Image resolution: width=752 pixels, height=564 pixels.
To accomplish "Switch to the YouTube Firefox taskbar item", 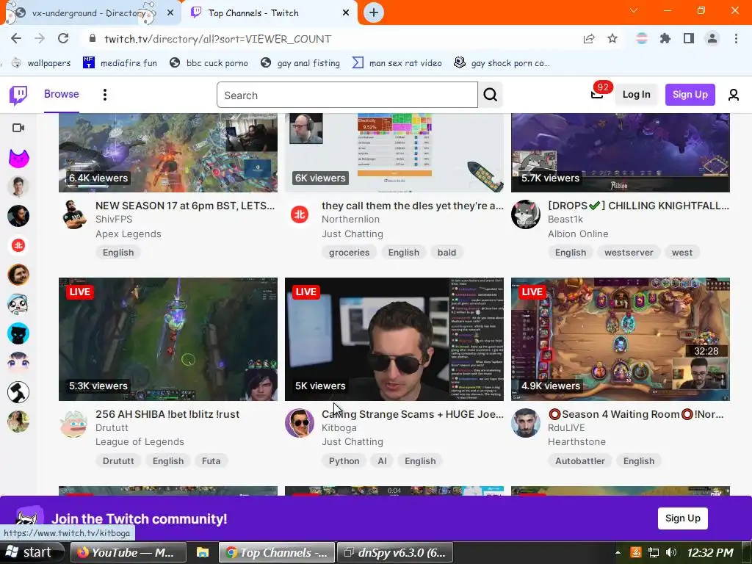I will point(128,552).
